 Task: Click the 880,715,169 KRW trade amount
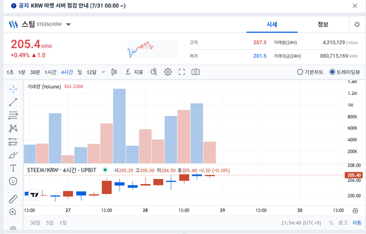(339, 56)
